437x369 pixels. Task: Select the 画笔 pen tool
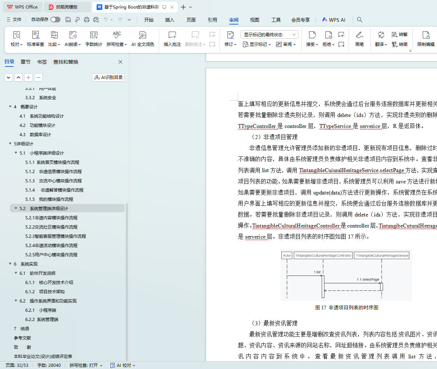(x=359, y=38)
